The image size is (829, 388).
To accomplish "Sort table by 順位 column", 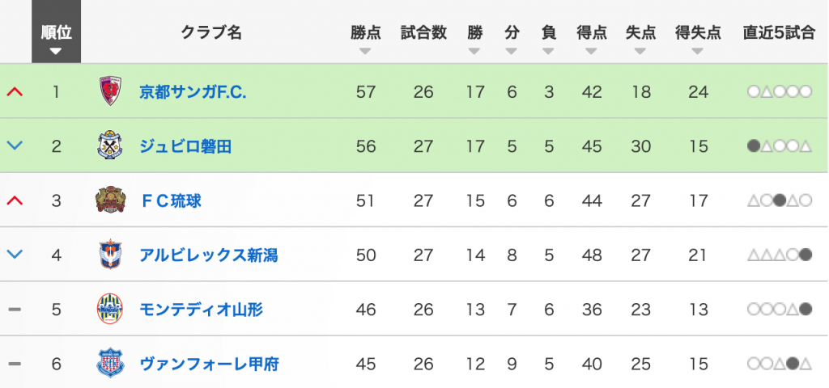I will point(56,39).
